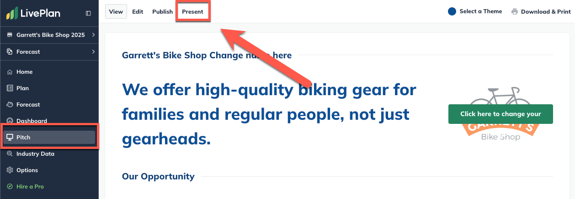This screenshot has width=575, height=199.
Task: Click the Options gear icon
Action: (x=10, y=170)
